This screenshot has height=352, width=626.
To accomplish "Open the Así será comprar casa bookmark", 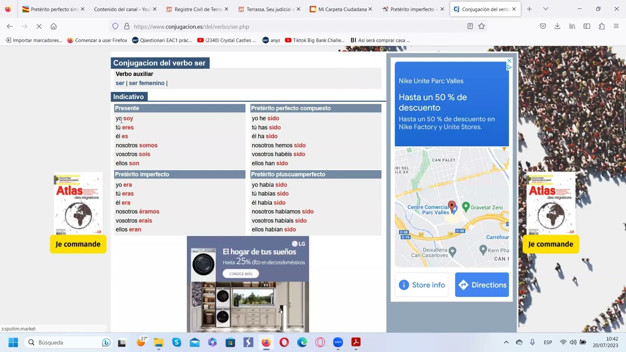I will click(380, 40).
